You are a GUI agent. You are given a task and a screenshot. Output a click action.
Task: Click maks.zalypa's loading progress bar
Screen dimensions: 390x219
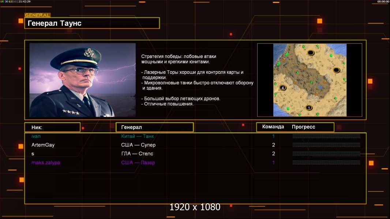(x=326, y=162)
